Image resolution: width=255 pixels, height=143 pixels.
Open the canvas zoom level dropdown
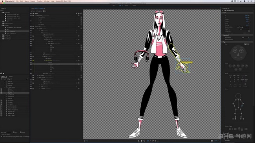(217, 141)
